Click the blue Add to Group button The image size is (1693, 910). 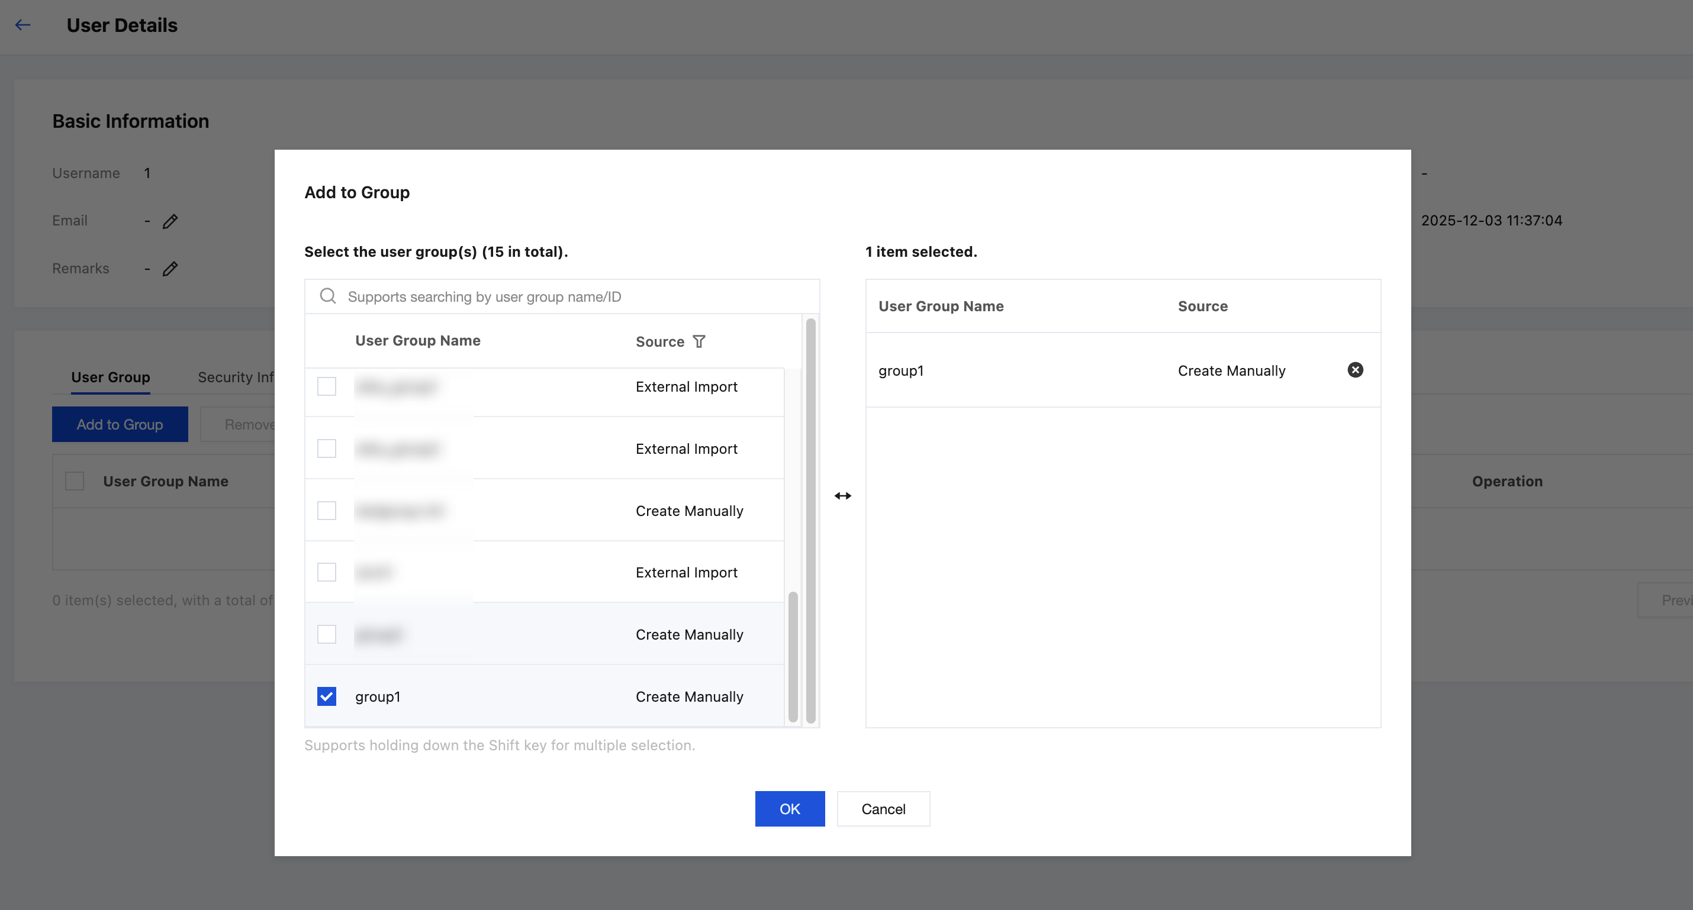(x=120, y=424)
